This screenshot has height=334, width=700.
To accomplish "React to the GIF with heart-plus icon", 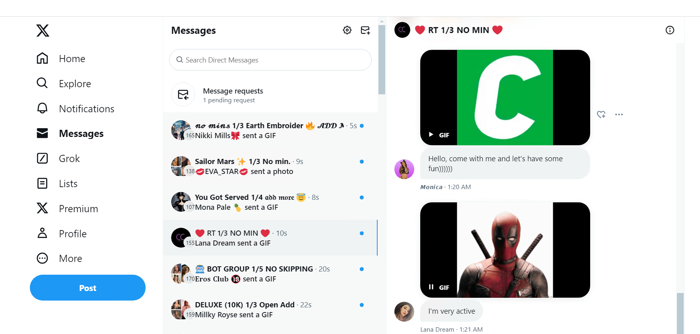I will coord(601,115).
